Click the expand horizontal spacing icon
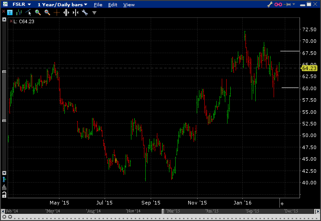 66,13
